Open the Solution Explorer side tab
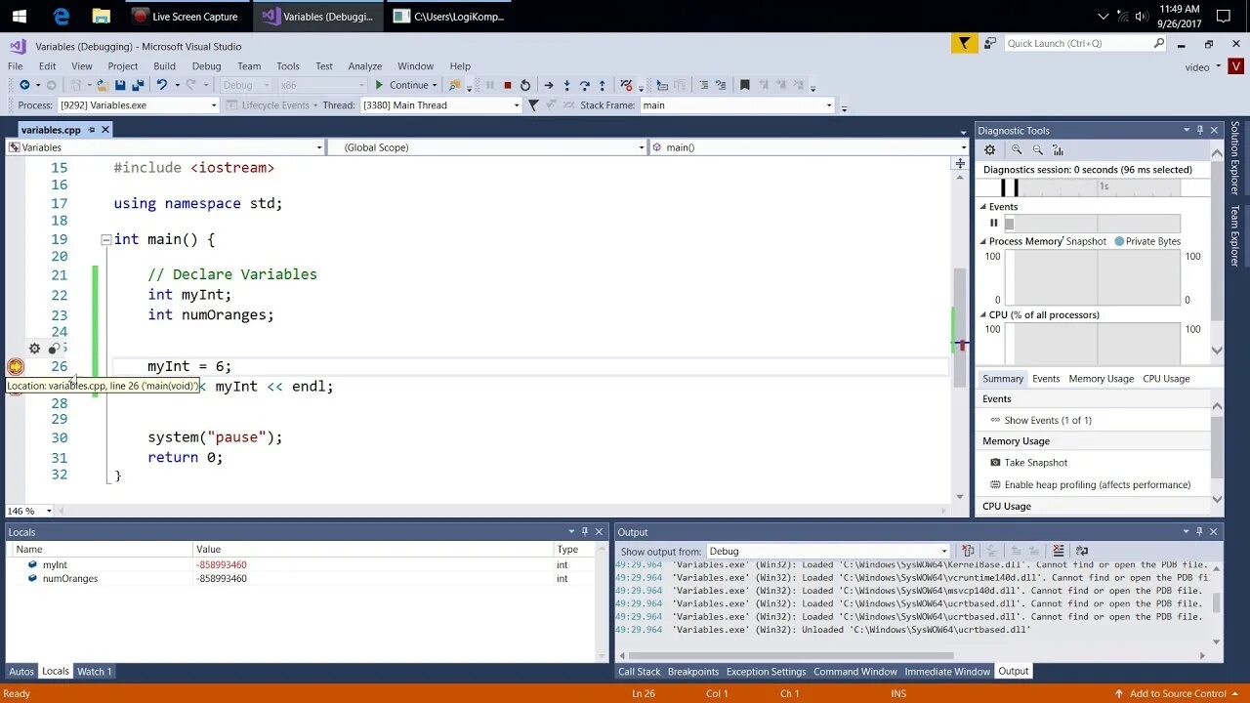Image resolution: width=1250 pixels, height=703 pixels. pyautogui.click(x=1235, y=158)
